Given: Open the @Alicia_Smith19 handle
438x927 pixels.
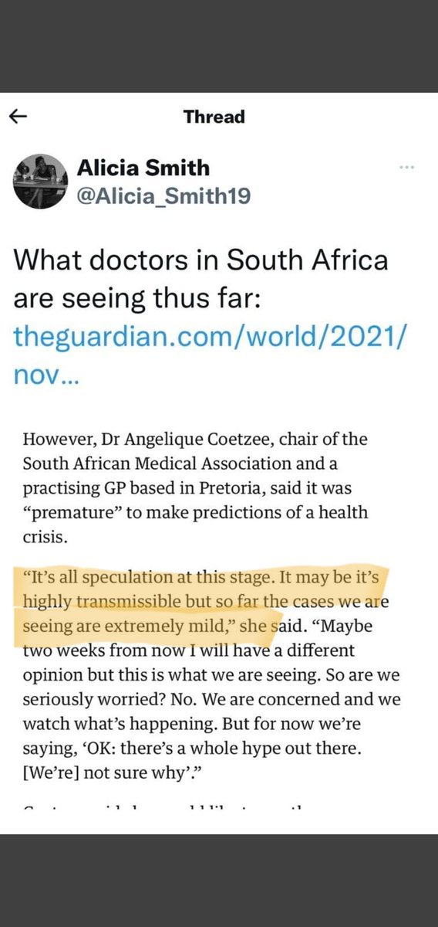Looking at the screenshot, I should point(163,196).
